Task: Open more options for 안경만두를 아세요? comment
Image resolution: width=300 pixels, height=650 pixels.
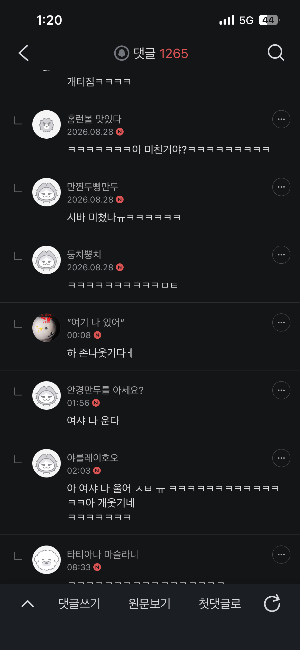Action: (281, 390)
